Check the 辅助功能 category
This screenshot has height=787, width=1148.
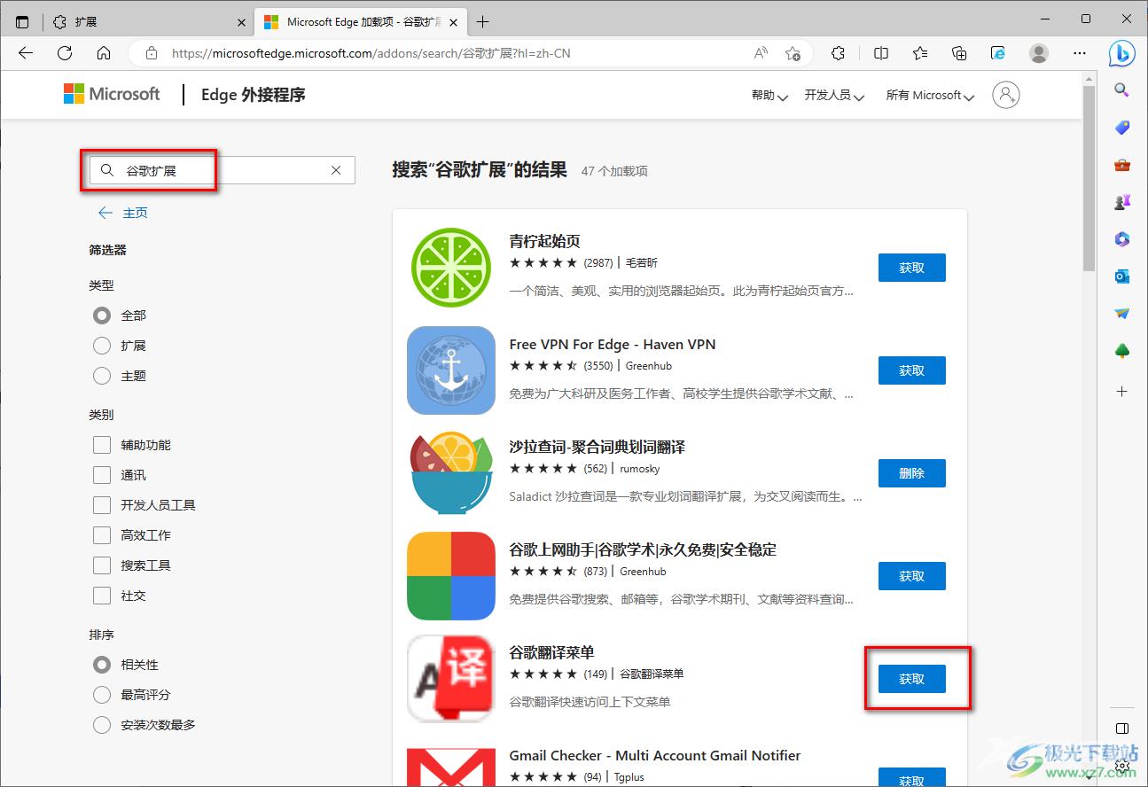pos(102,445)
